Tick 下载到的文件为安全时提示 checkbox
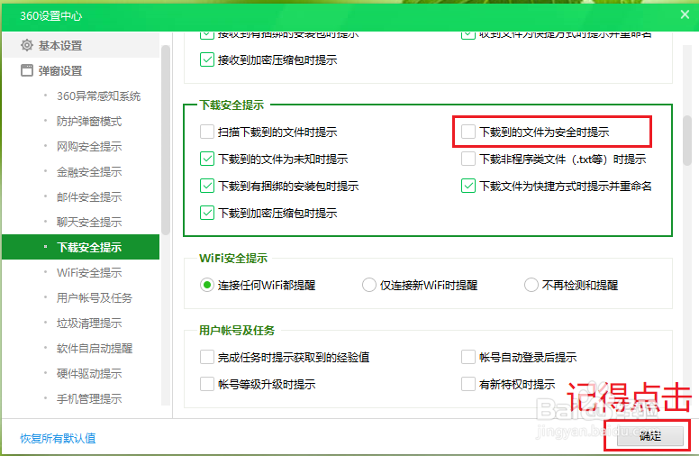Image resolution: width=699 pixels, height=456 pixels. tap(468, 132)
